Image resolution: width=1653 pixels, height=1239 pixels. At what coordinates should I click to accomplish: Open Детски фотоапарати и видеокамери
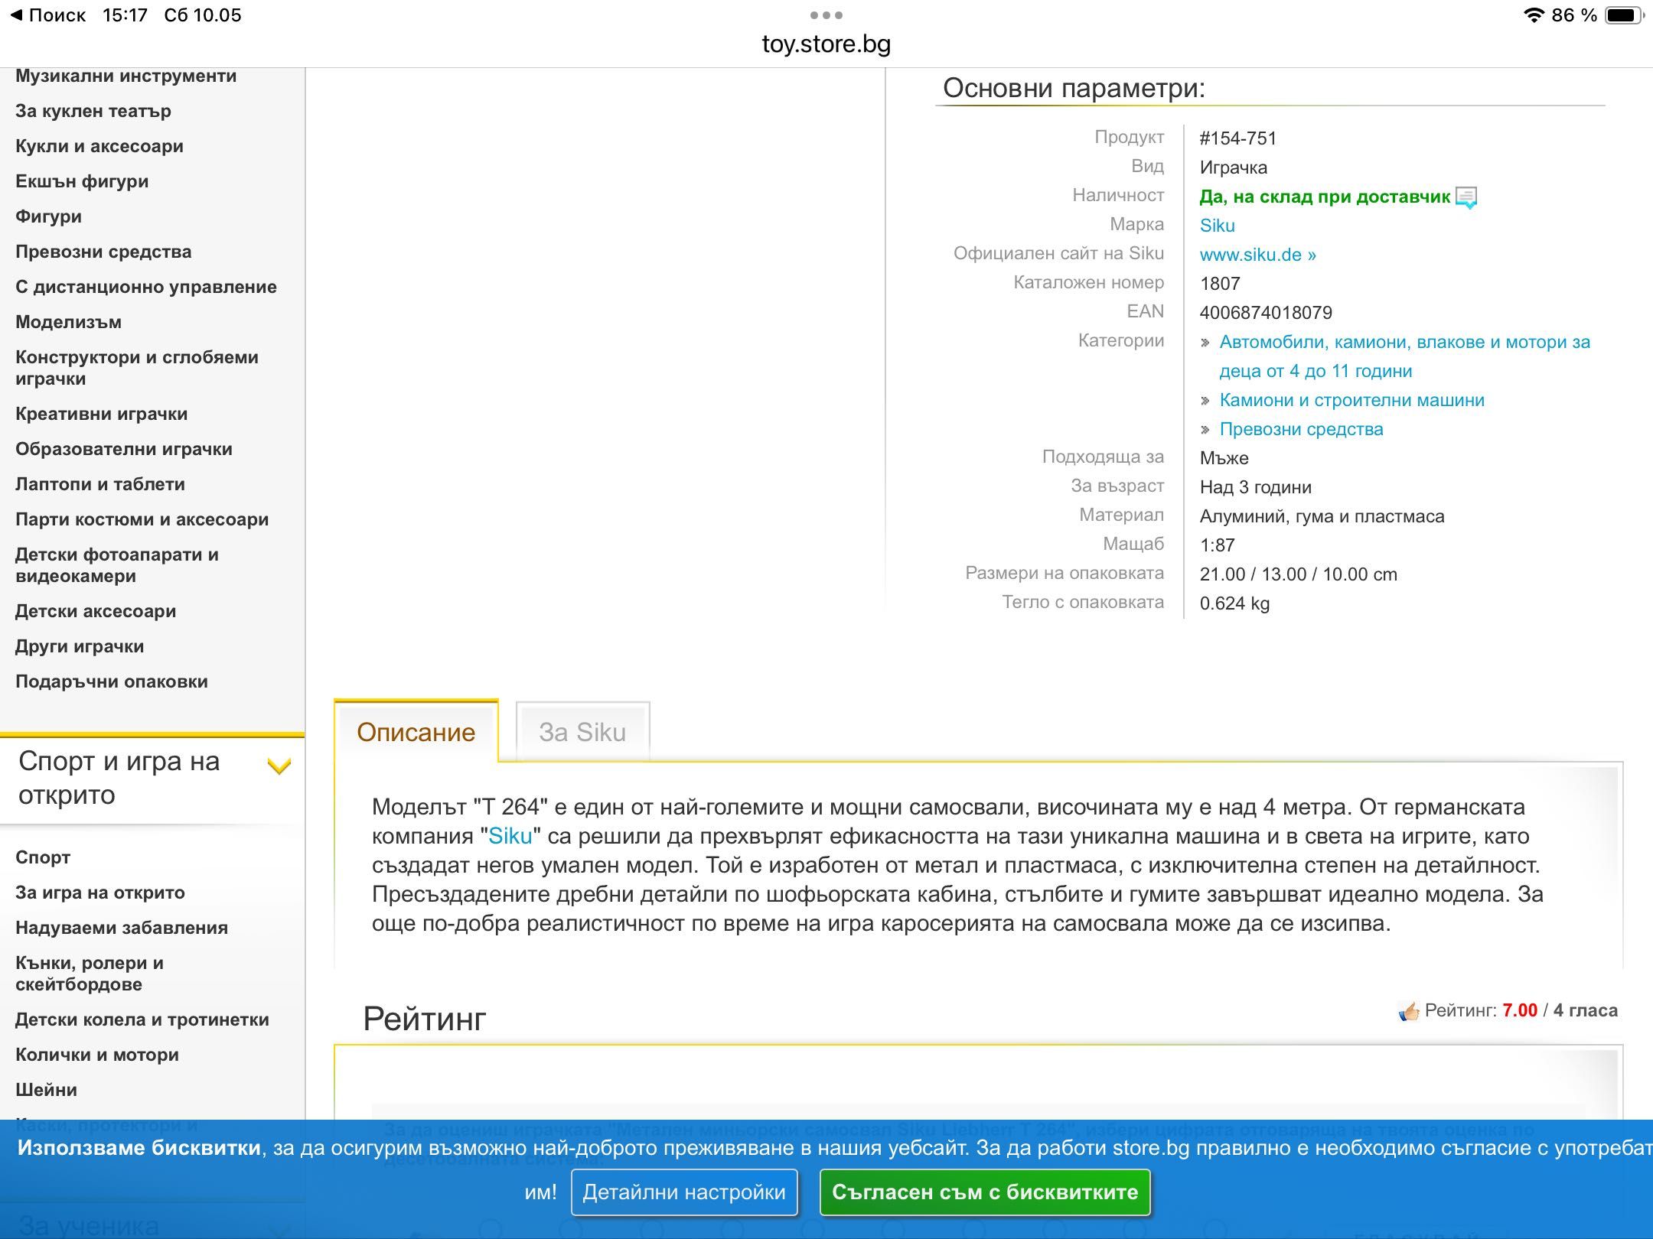(x=117, y=565)
